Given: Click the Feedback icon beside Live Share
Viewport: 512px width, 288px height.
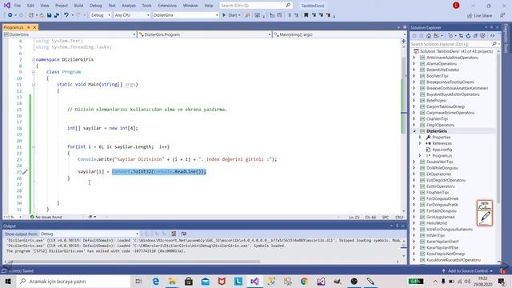Looking at the screenshot, I should coord(502,15).
